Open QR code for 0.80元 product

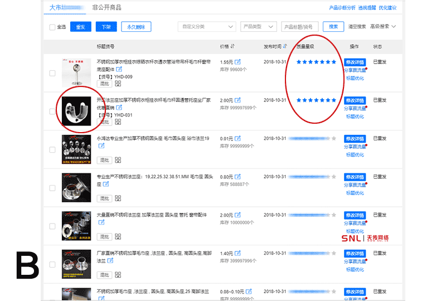(x=118, y=198)
